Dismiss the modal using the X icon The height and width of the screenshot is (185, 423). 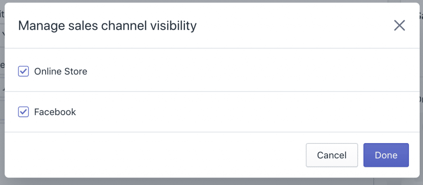pyautogui.click(x=399, y=26)
